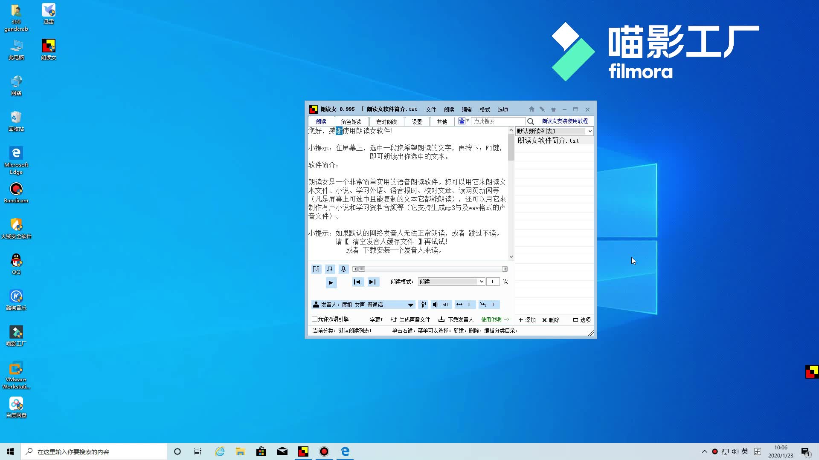
Task: Click the pin icon in the title bar
Action: pyautogui.click(x=542, y=109)
